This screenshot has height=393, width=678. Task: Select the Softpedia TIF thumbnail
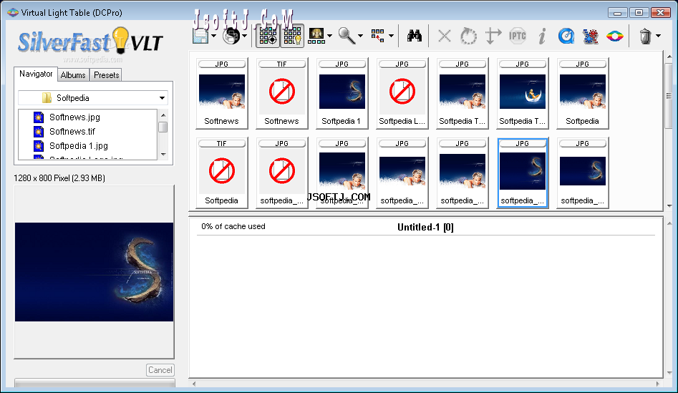[x=222, y=173]
